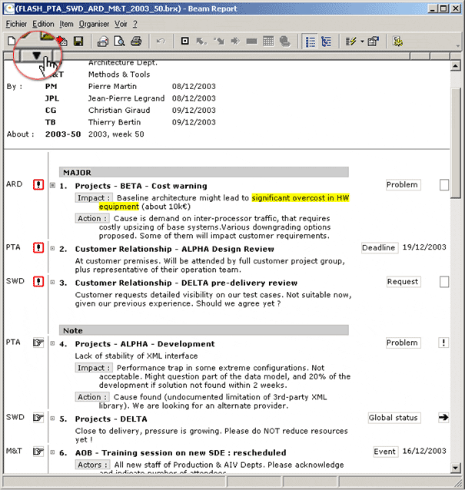Create a new report with the blank page icon
The image size is (465, 490).
coord(12,41)
